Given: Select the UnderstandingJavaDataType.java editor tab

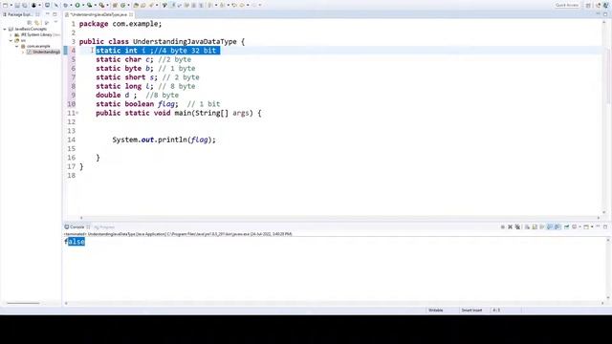Looking at the screenshot, I should [x=98, y=14].
